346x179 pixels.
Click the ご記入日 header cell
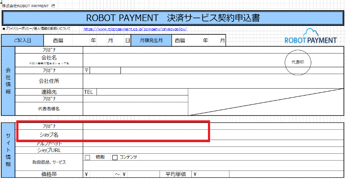click(x=22, y=40)
